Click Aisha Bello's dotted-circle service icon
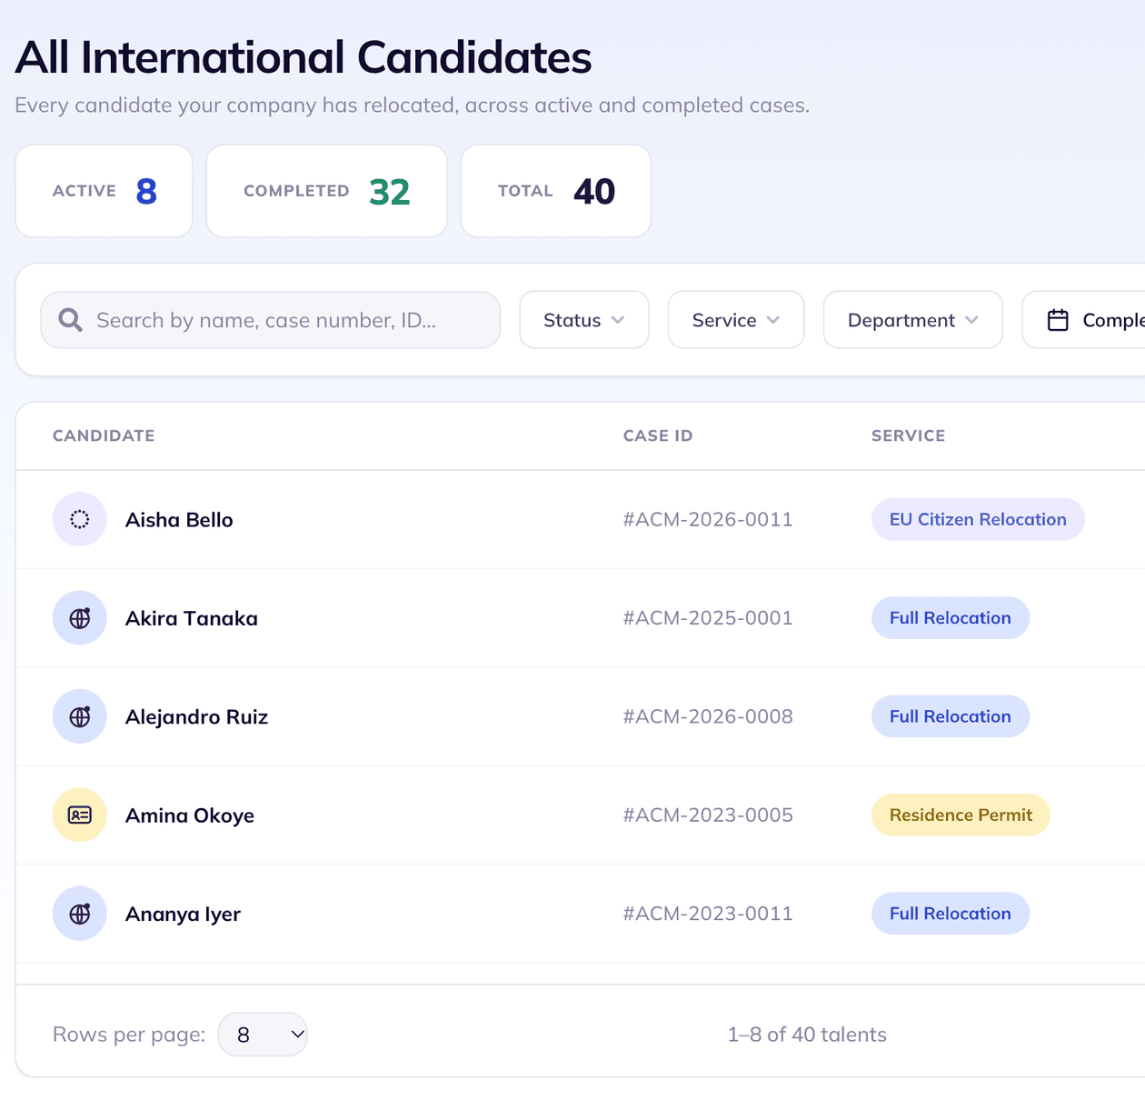Image resolution: width=1145 pixels, height=1100 pixels. tap(80, 519)
